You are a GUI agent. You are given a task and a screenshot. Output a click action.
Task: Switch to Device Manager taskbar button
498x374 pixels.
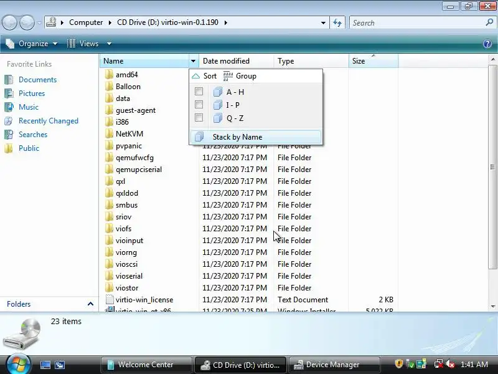335,365
